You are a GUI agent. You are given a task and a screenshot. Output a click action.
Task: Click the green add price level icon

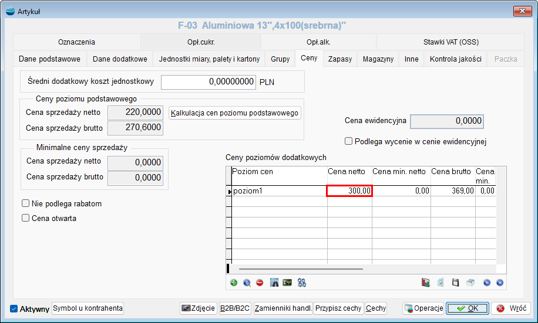point(234,283)
